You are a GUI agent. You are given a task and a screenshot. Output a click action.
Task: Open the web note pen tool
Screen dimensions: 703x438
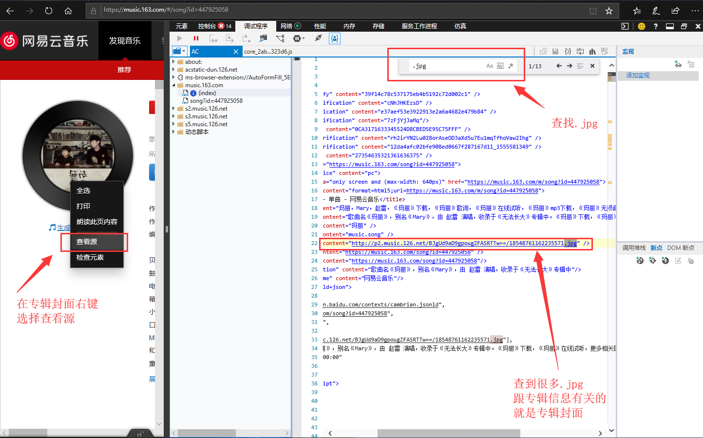point(656,11)
